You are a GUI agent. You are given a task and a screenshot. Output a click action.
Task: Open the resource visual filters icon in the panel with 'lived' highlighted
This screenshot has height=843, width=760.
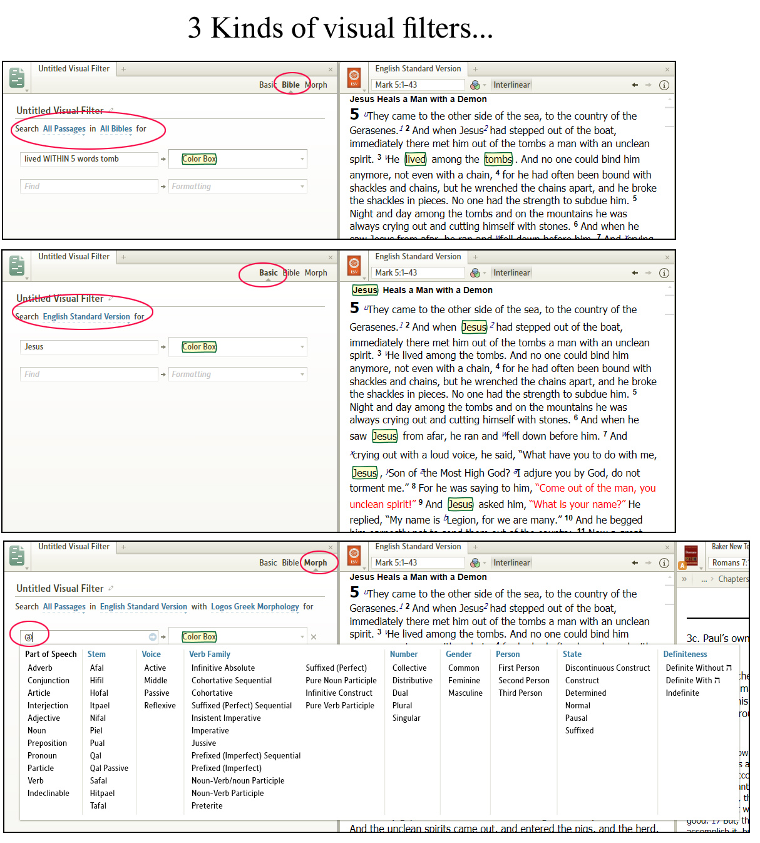476,85
